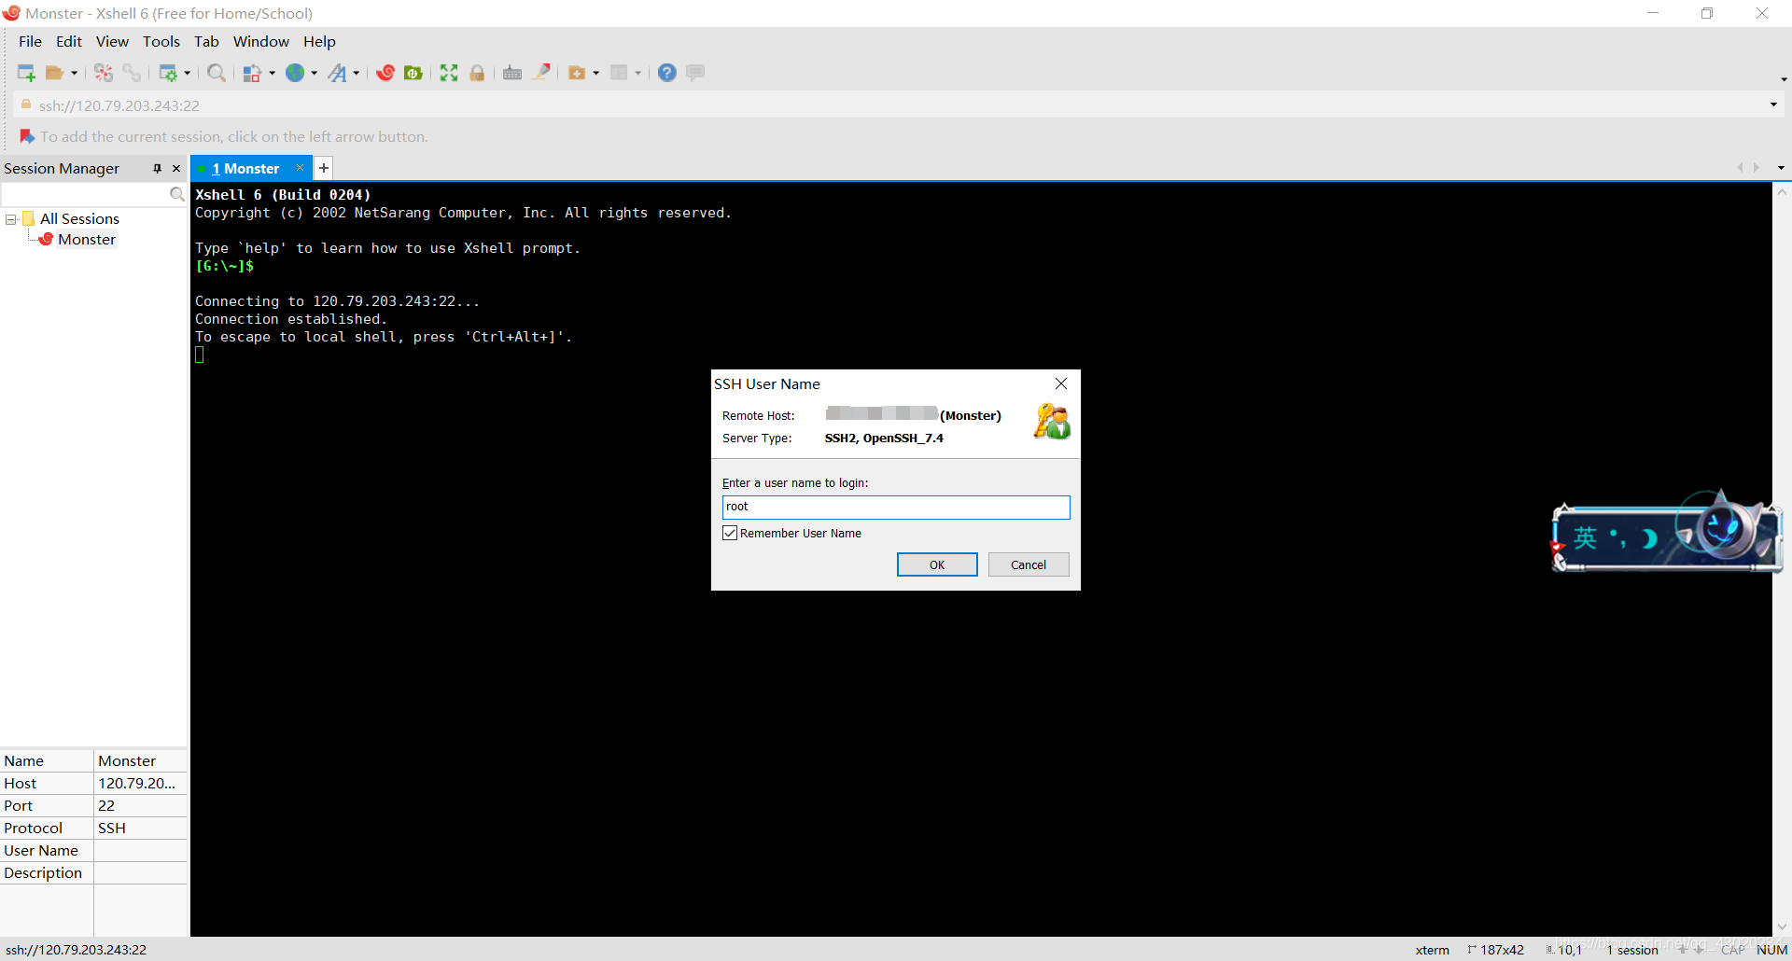Open the Window menu
1792x961 pixels.
(261, 41)
